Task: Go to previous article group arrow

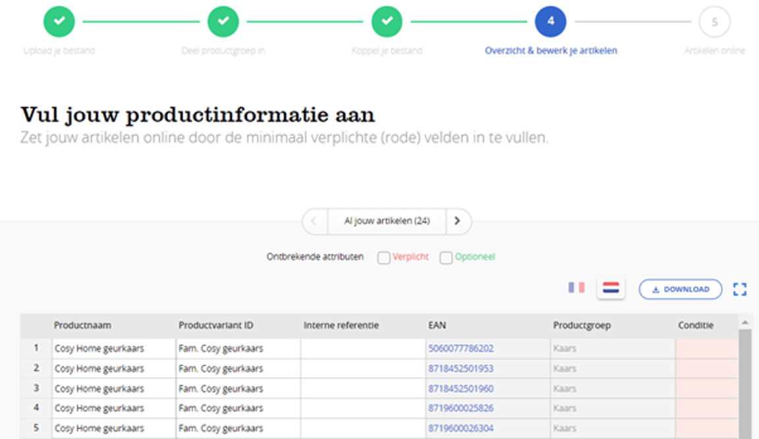Action: (x=314, y=221)
